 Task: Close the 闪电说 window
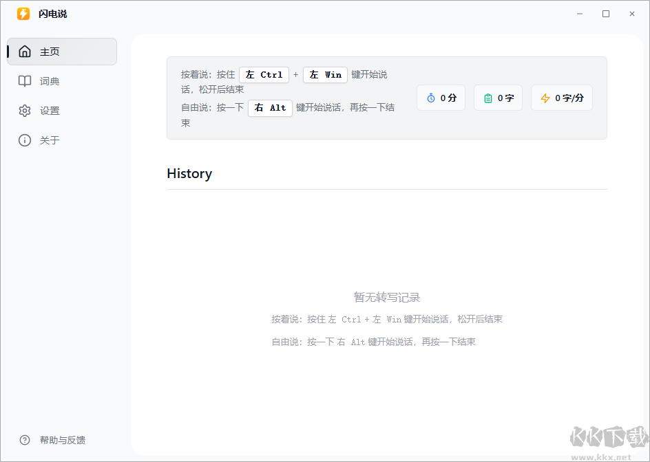pyautogui.click(x=632, y=14)
